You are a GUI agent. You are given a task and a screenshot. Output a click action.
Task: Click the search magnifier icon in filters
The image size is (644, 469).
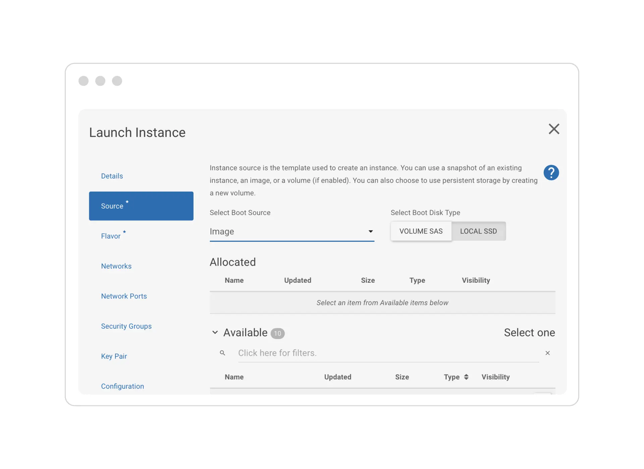[x=222, y=353]
